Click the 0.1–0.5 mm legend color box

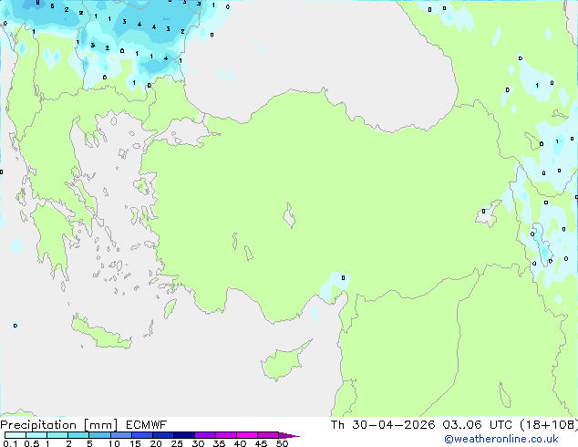[15, 435]
